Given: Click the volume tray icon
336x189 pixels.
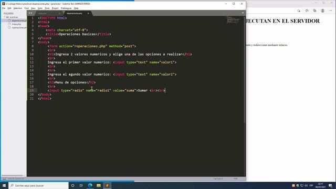Looking at the screenshot, I should [306, 185].
